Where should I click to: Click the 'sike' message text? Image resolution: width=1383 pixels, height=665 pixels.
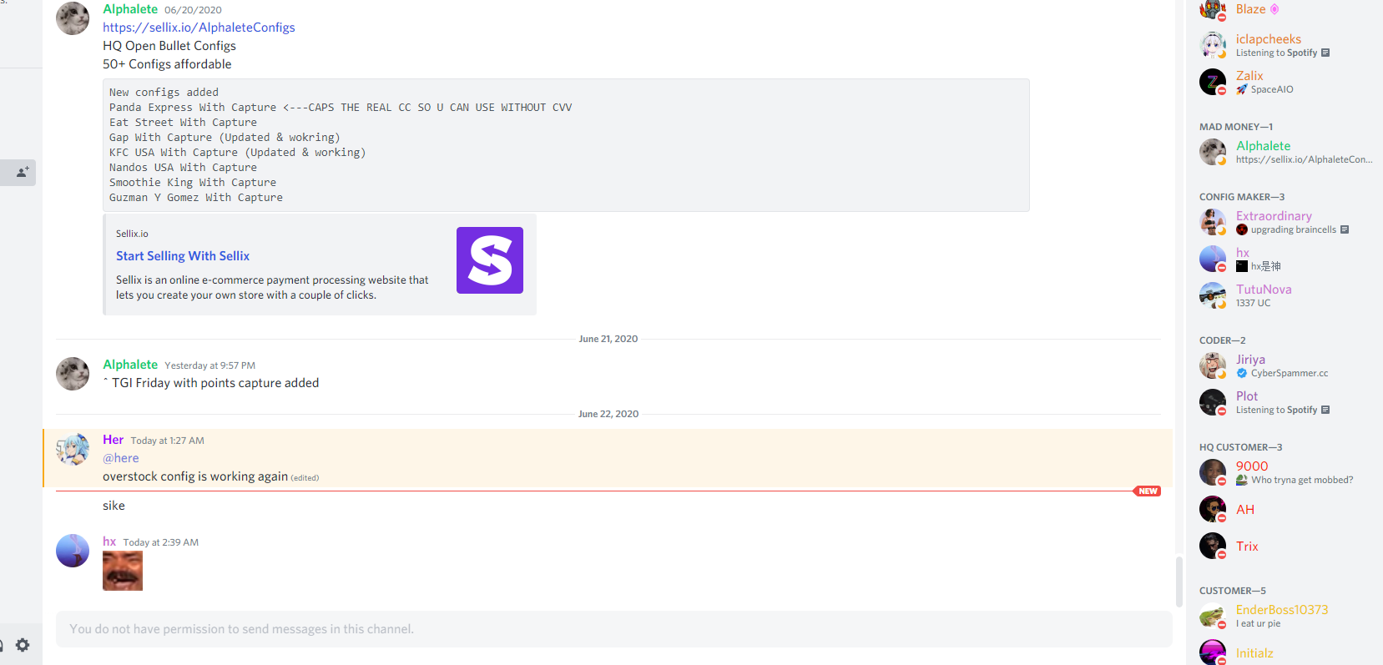[x=114, y=506]
